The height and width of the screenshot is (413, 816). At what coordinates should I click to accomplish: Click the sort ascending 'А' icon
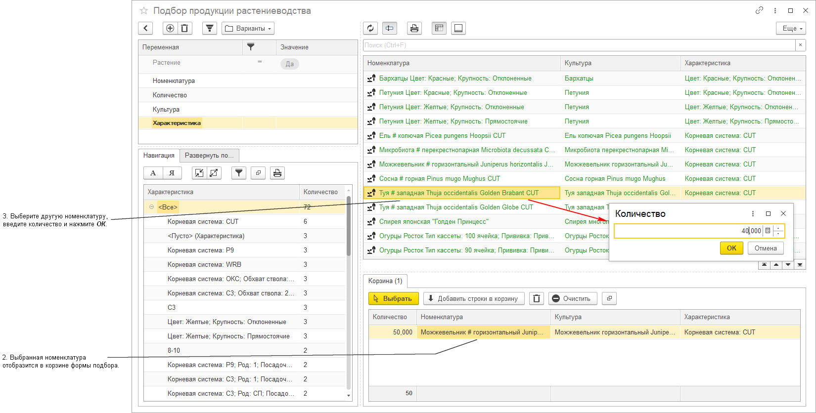click(x=153, y=173)
